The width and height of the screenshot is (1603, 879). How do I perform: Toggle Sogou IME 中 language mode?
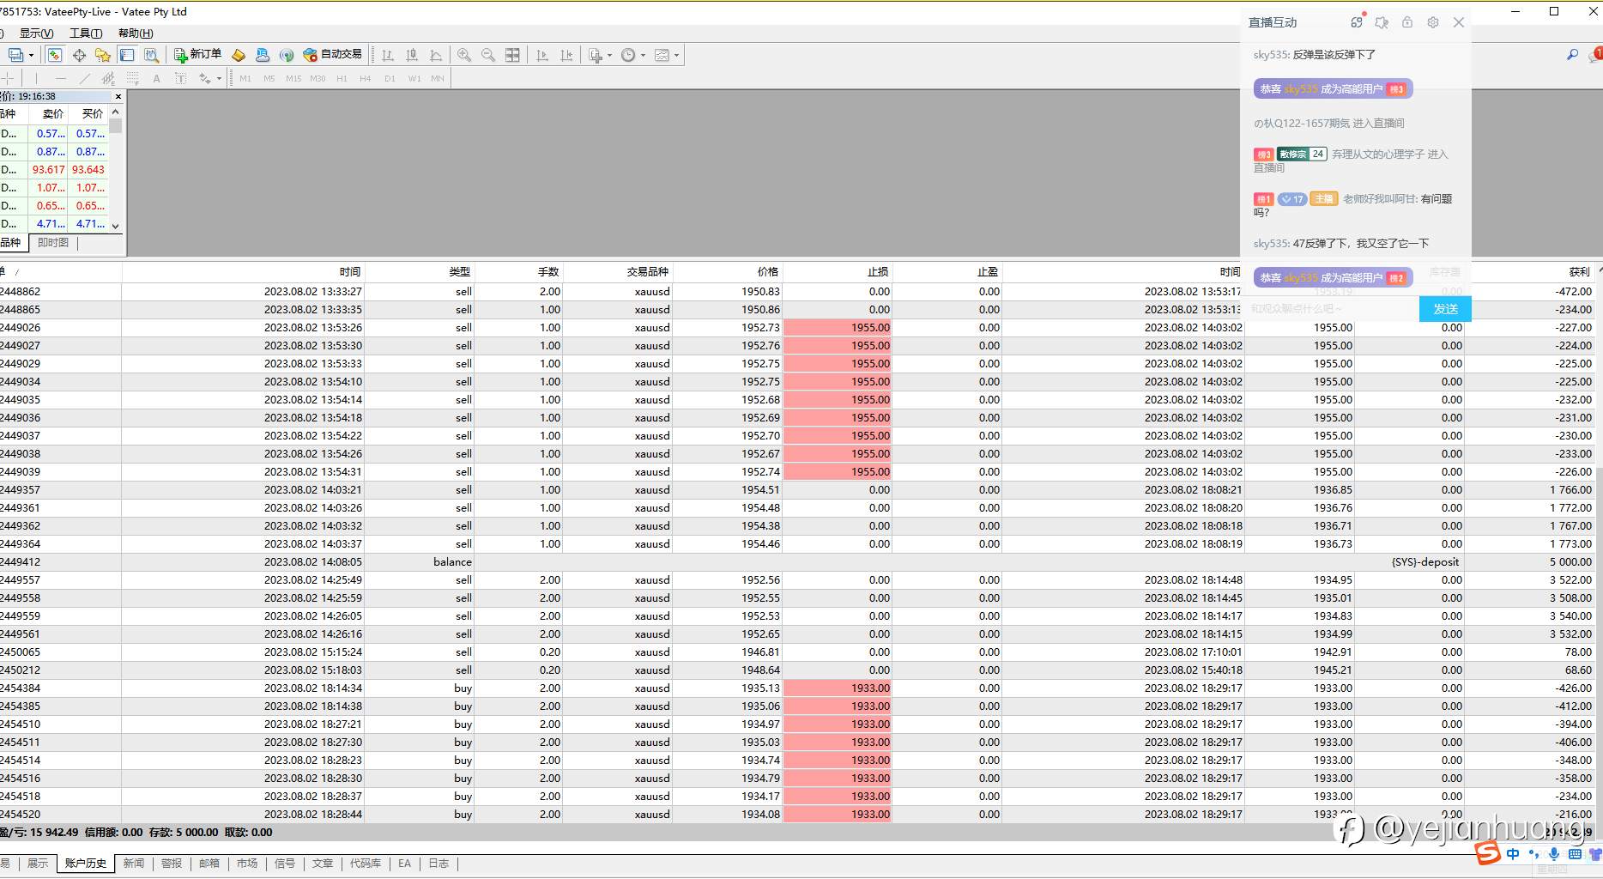point(1512,854)
